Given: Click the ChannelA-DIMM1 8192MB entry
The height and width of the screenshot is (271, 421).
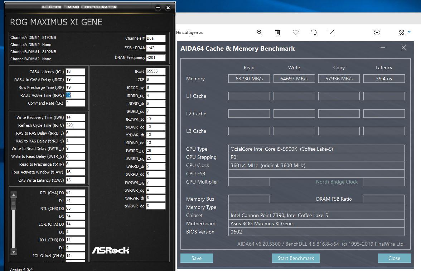Looking at the screenshot, I should (33, 37).
